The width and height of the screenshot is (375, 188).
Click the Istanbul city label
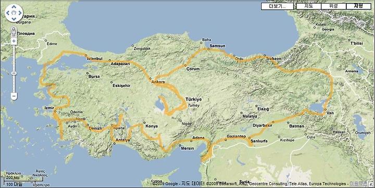(94, 59)
